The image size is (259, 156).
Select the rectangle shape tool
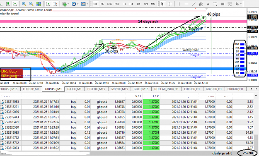[x=223, y=4]
